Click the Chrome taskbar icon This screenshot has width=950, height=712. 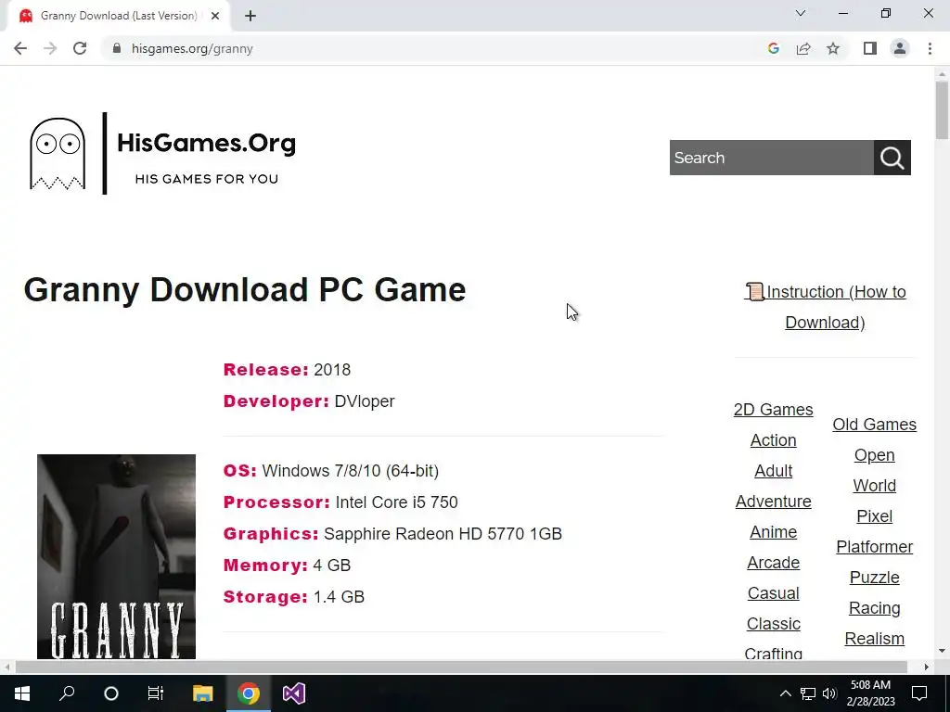click(x=249, y=693)
